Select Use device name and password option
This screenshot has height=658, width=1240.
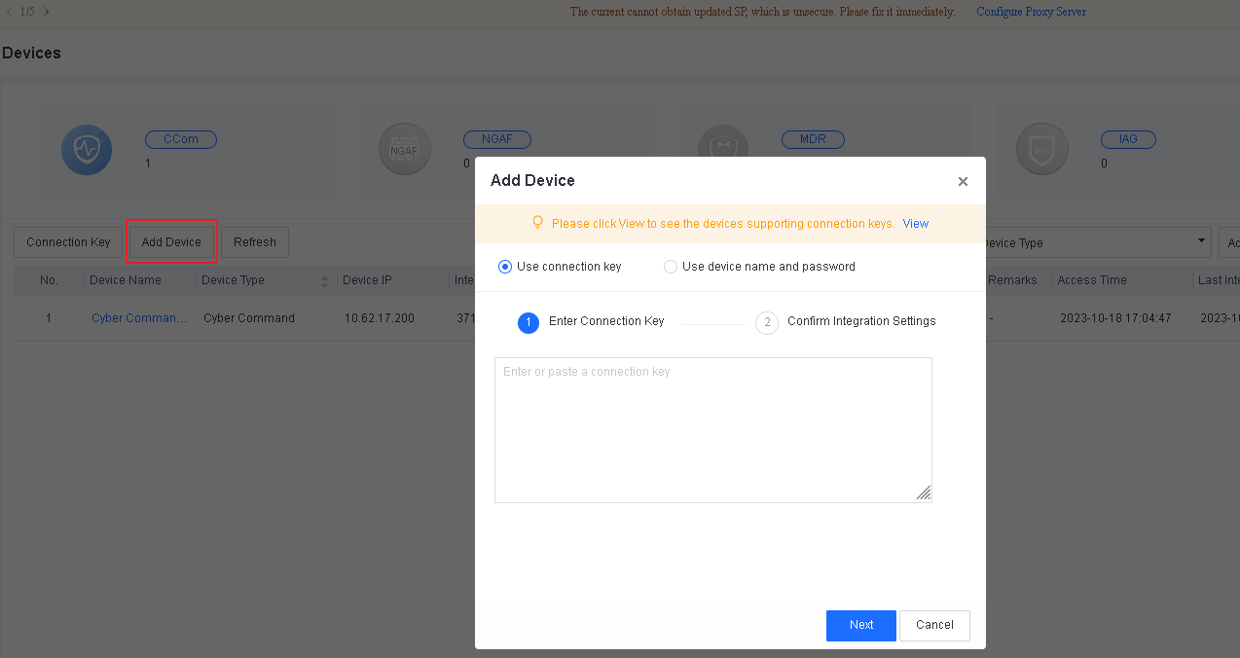[x=671, y=267]
